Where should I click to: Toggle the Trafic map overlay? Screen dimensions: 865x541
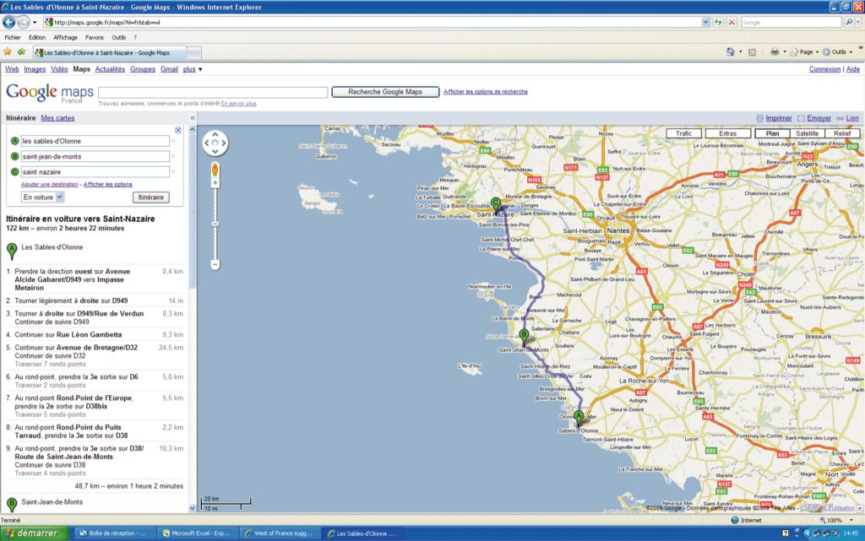pyautogui.click(x=683, y=133)
